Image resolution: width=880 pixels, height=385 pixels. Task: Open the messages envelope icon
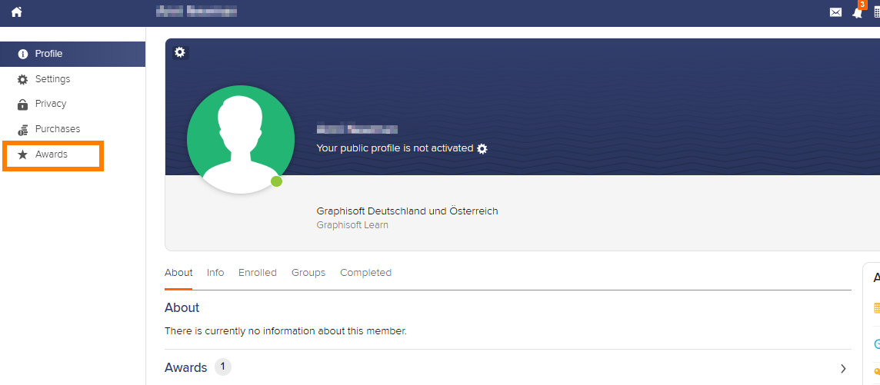point(835,12)
